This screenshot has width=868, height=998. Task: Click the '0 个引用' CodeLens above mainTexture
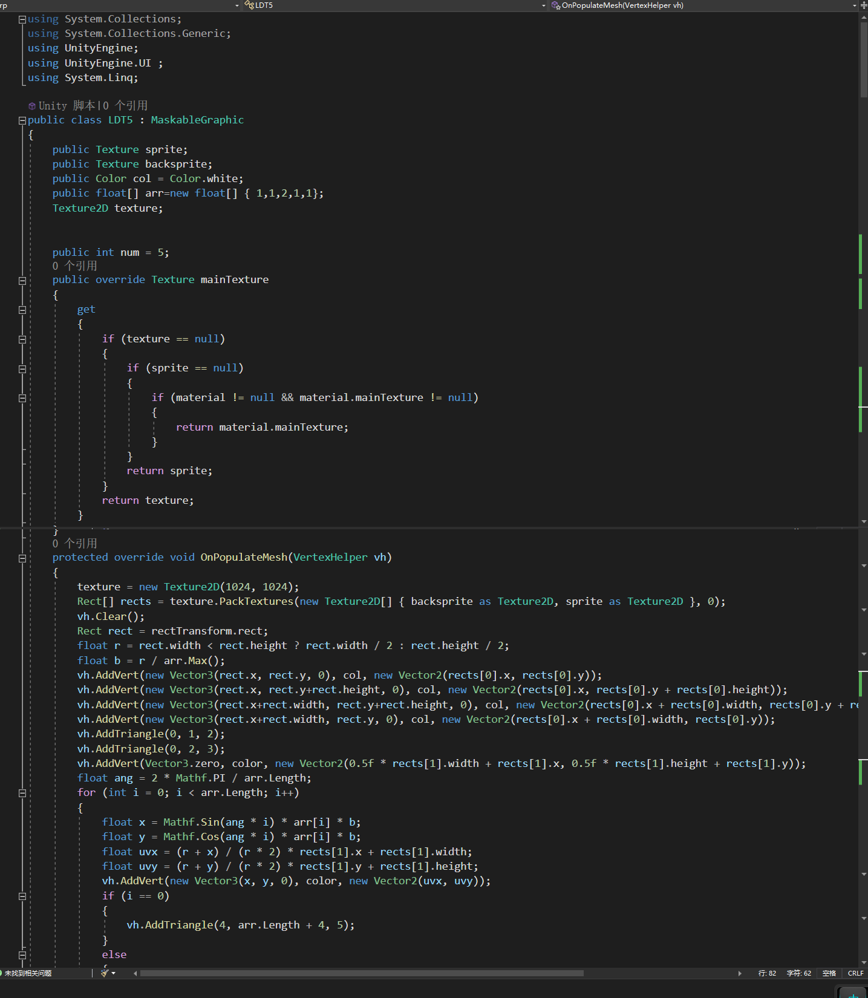click(x=74, y=266)
